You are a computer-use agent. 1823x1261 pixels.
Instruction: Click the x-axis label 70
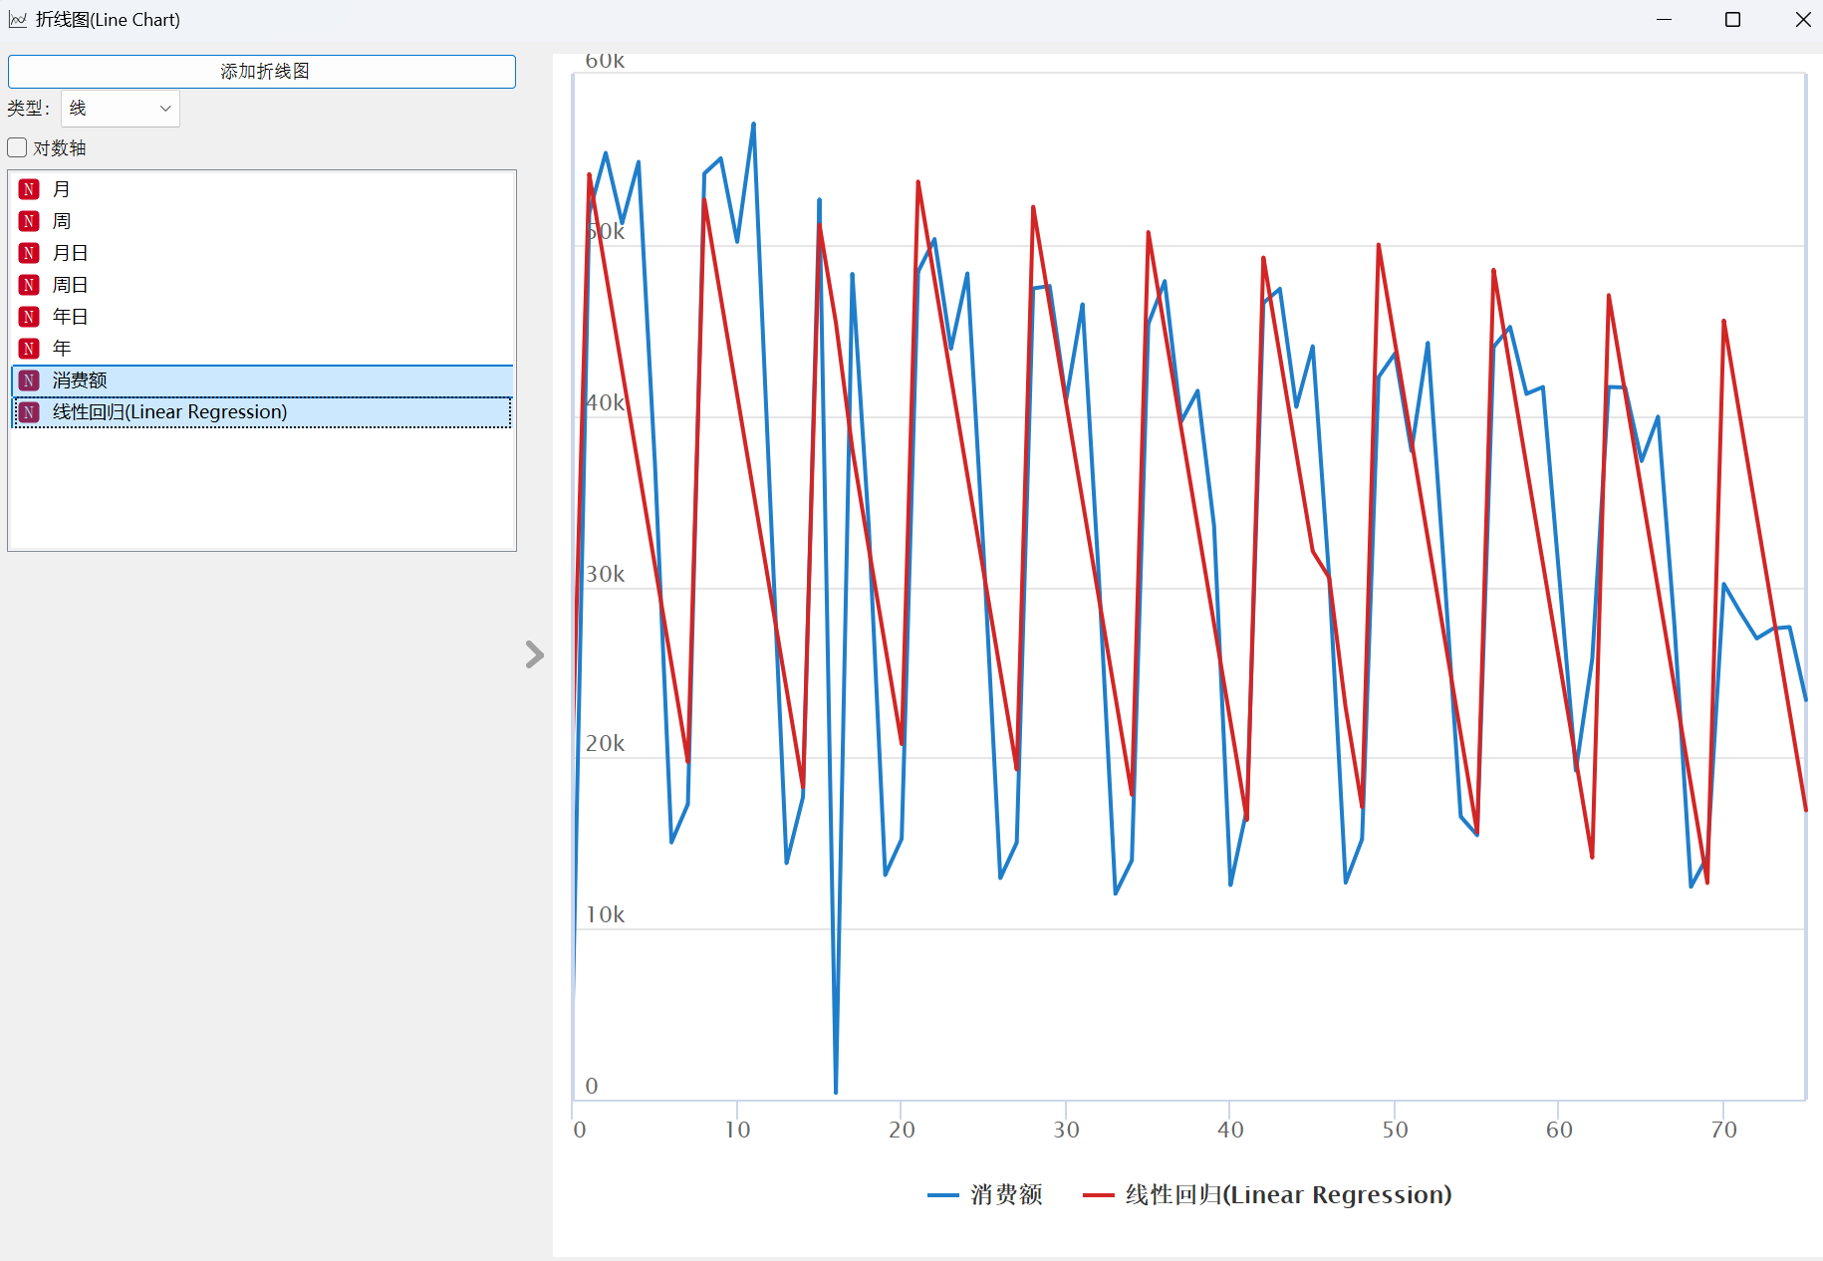point(1723,1130)
